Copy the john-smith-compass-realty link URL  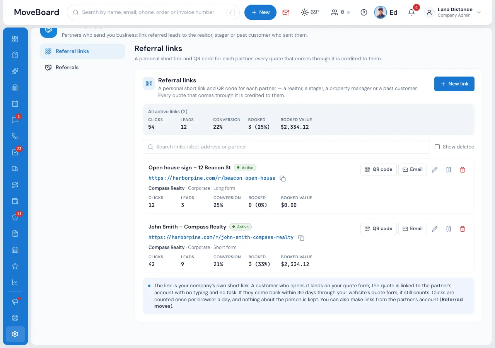(x=301, y=238)
